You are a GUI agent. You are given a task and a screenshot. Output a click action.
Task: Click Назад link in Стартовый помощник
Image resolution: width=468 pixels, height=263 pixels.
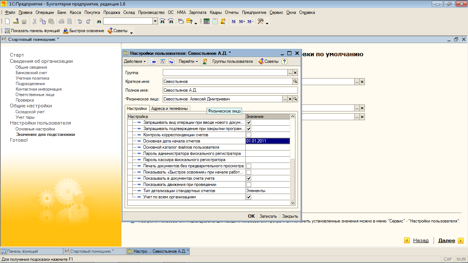pos(420,241)
